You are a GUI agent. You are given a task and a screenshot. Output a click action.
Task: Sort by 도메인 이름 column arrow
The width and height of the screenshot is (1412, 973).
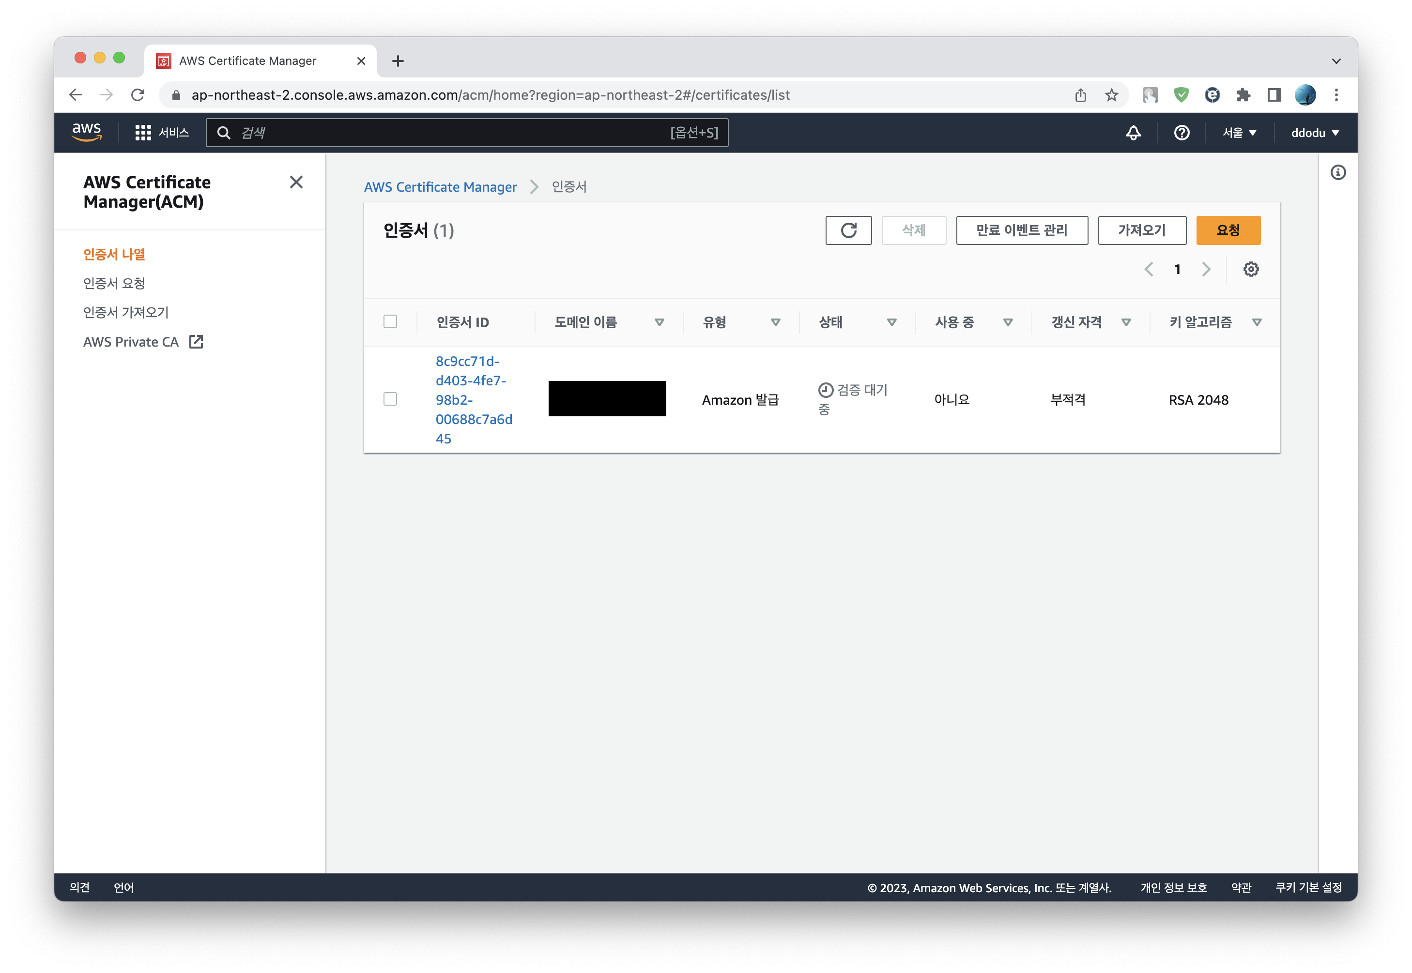[x=659, y=322]
